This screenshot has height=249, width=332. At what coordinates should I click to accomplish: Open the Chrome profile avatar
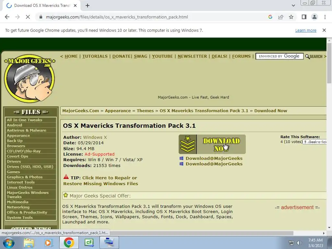[x=314, y=17]
